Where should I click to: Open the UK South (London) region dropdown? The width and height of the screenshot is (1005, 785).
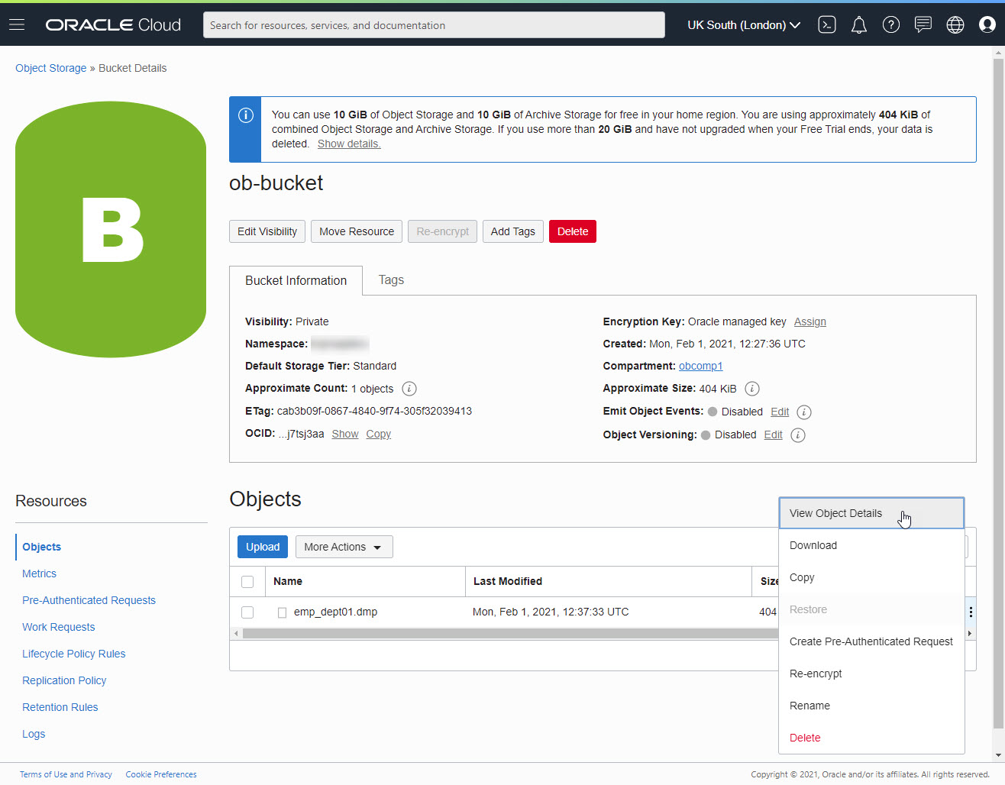(x=744, y=25)
